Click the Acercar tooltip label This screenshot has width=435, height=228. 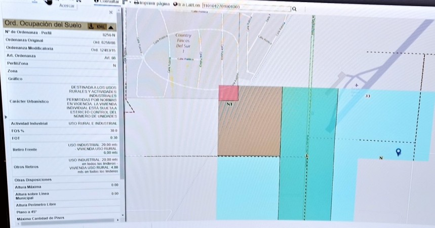[67, 6]
